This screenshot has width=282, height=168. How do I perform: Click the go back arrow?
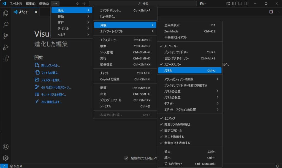tap(78, 4)
